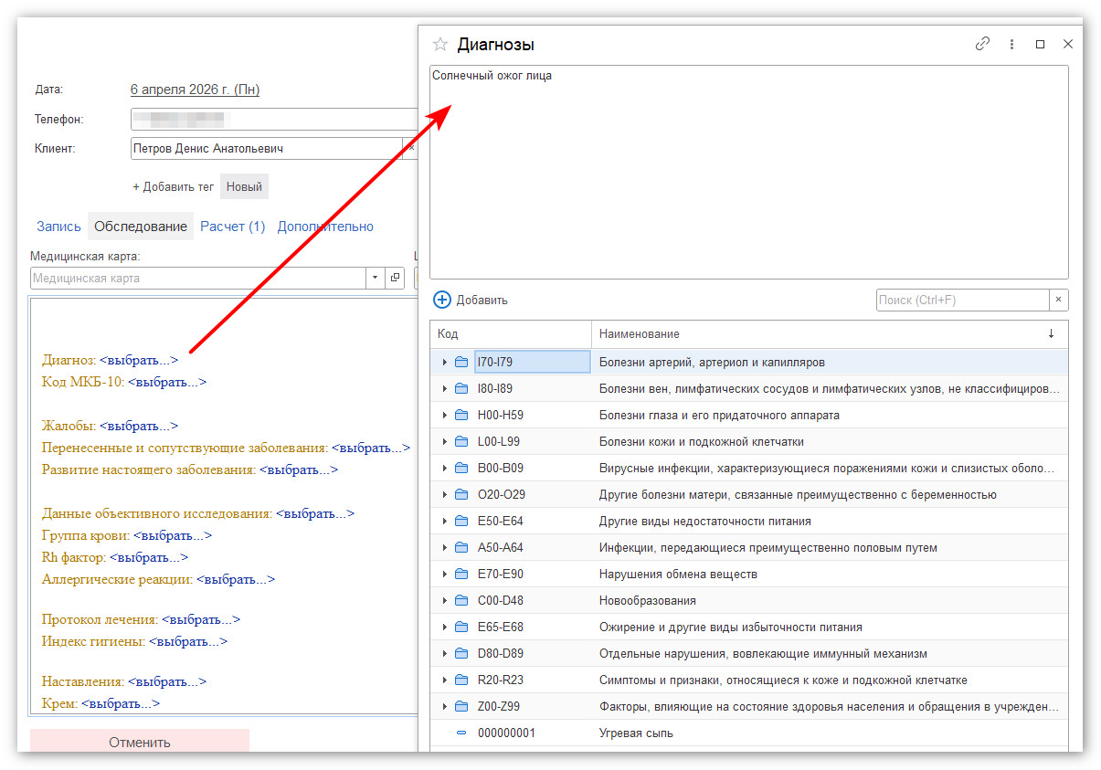Expand the I70-I79 diagnosis group
This screenshot has height=770, width=1101.
tap(445, 363)
